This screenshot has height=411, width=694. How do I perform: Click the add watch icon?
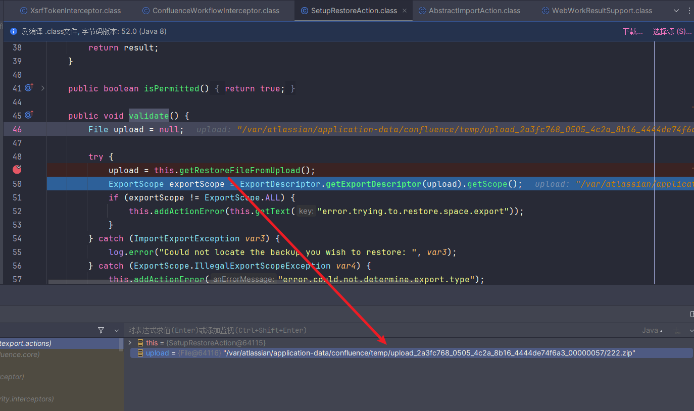[677, 331]
